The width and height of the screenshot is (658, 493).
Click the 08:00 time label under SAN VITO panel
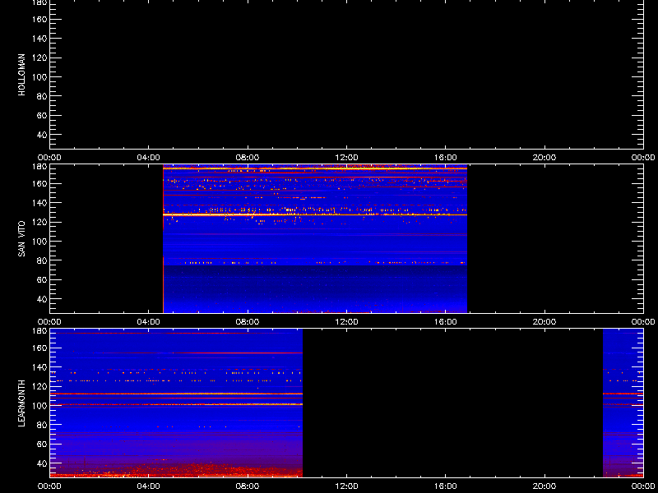point(248,322)
